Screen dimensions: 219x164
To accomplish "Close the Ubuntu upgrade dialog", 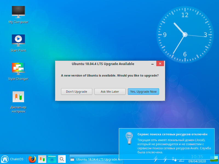I will tap(160, 64).
